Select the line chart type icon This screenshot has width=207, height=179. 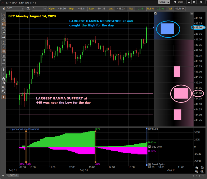click(x=4, y=33)
